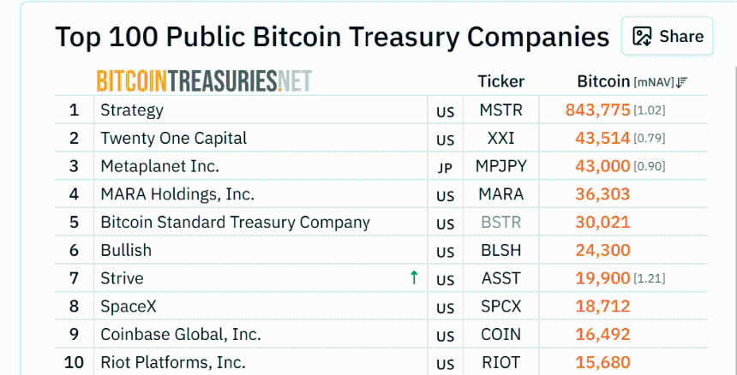Open the Share button
Screen dimensions: 737x375
668,36
